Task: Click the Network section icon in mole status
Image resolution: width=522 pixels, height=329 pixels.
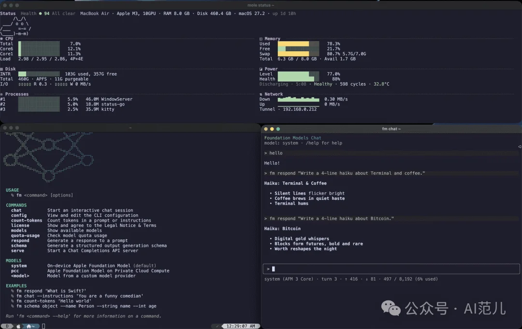Action: (261, 94)
